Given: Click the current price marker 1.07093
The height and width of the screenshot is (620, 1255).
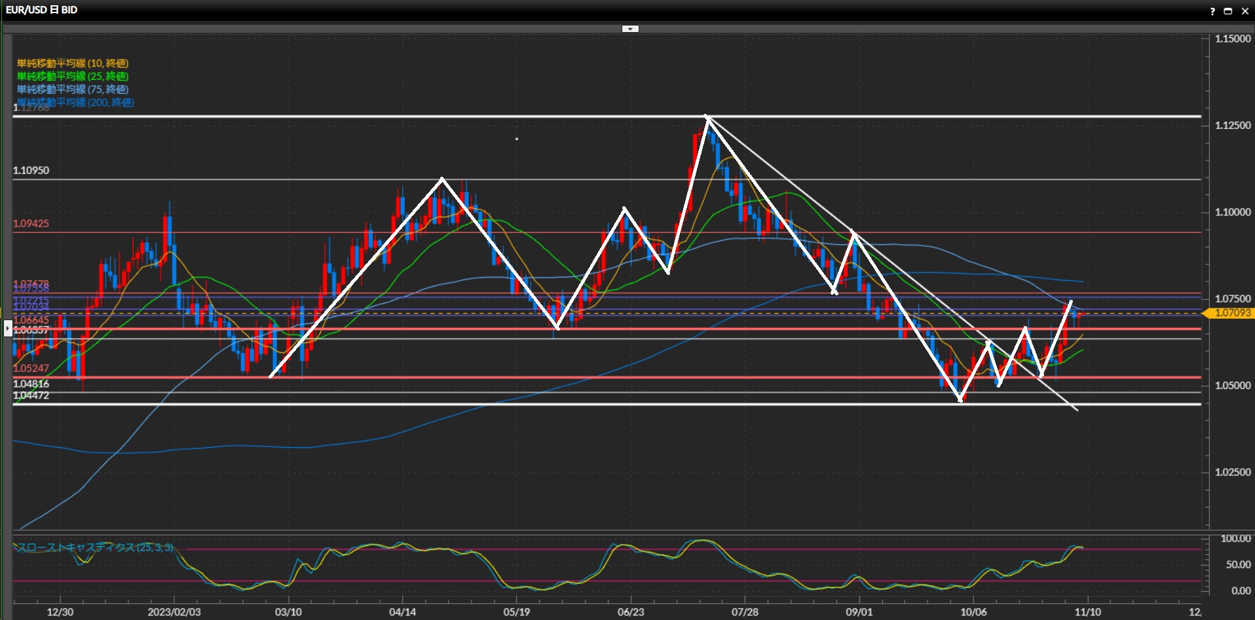Looking at the screenshot, I should pyautogui.click(x=1231, y=313).
